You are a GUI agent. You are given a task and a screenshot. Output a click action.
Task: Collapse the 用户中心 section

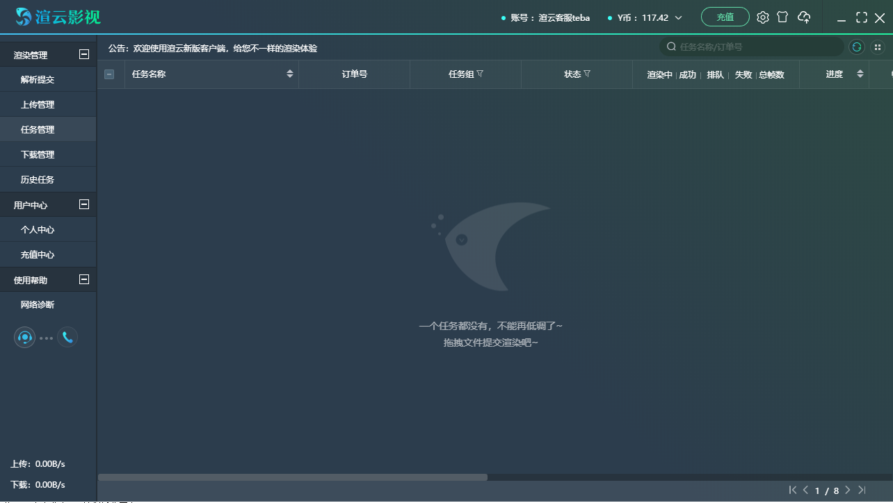point(84,204)
